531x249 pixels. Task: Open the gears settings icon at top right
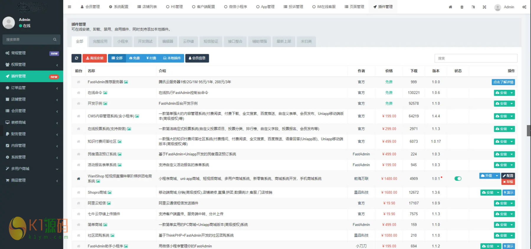(524, 7)
